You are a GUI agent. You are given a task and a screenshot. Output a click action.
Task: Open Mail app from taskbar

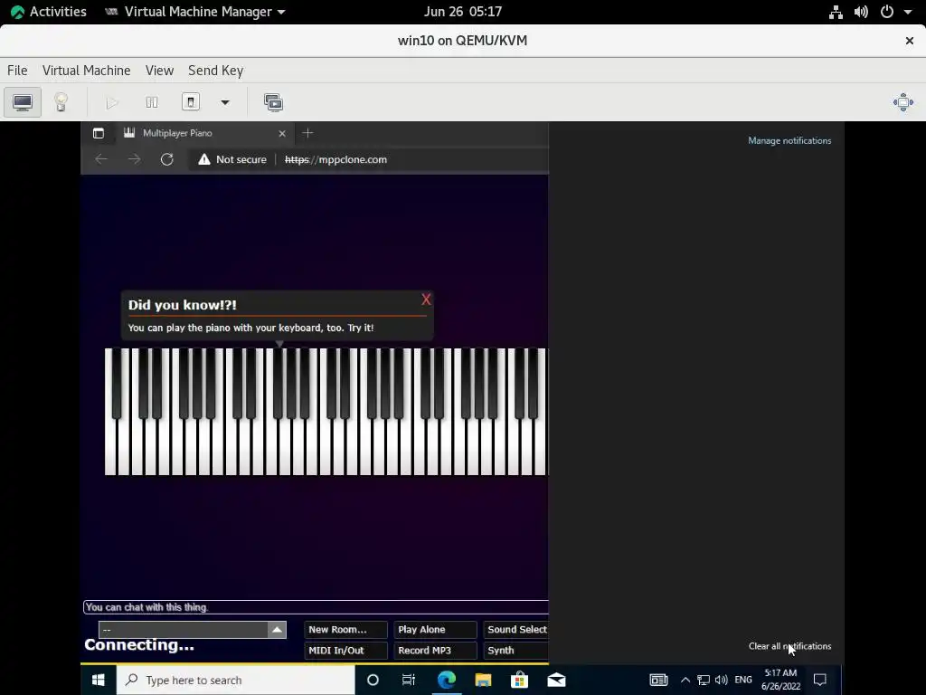[556, 680]
